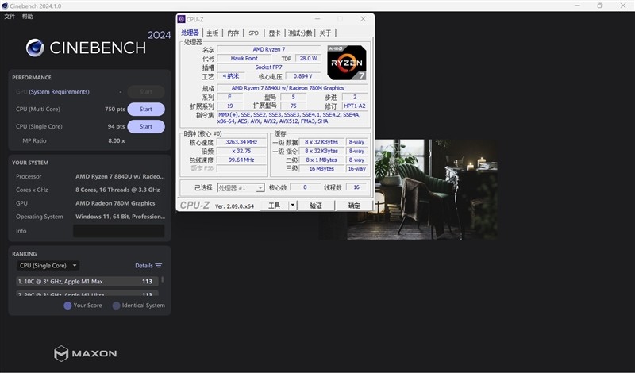This screenshot has width=635, height=373.
Task: Click the CPU-Z specification name field
Action: (x=292, y=88)
